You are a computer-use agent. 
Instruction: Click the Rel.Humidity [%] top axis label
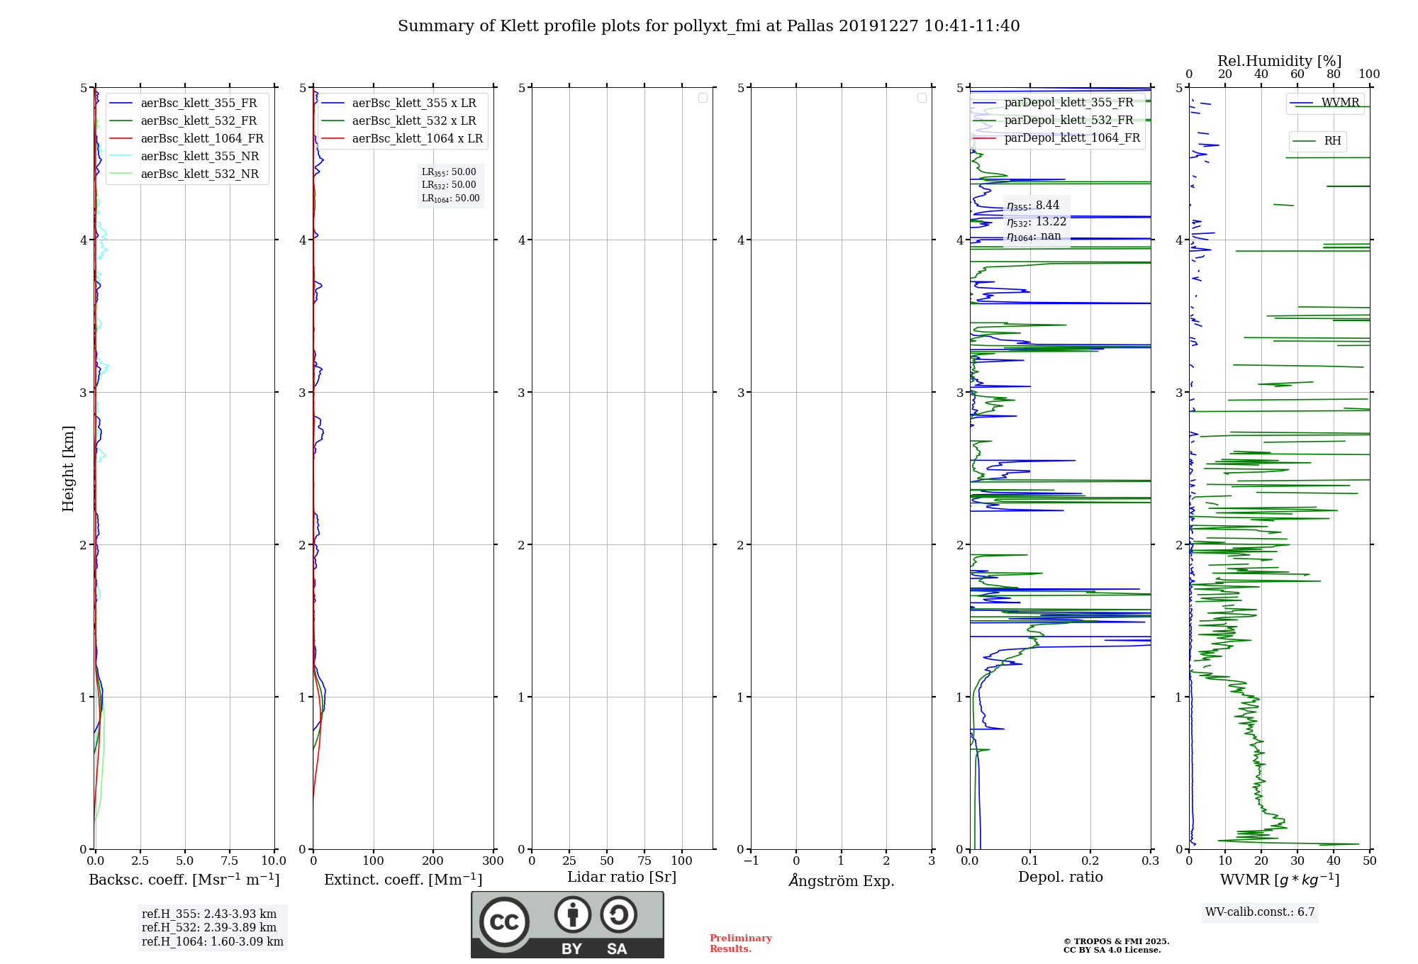point(1279,61)
